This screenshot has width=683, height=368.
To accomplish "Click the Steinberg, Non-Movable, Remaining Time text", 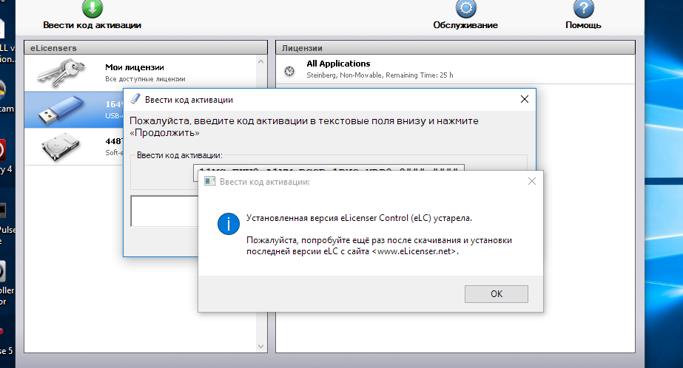I will [x=380, y=75].
